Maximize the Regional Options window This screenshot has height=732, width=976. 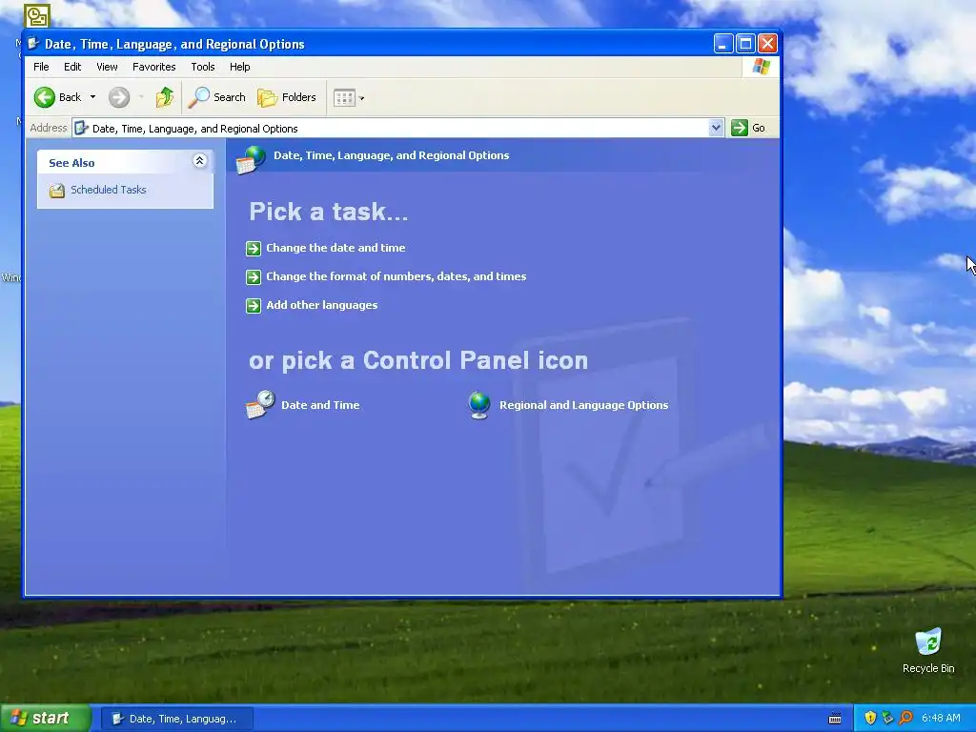tap(745, 44)
